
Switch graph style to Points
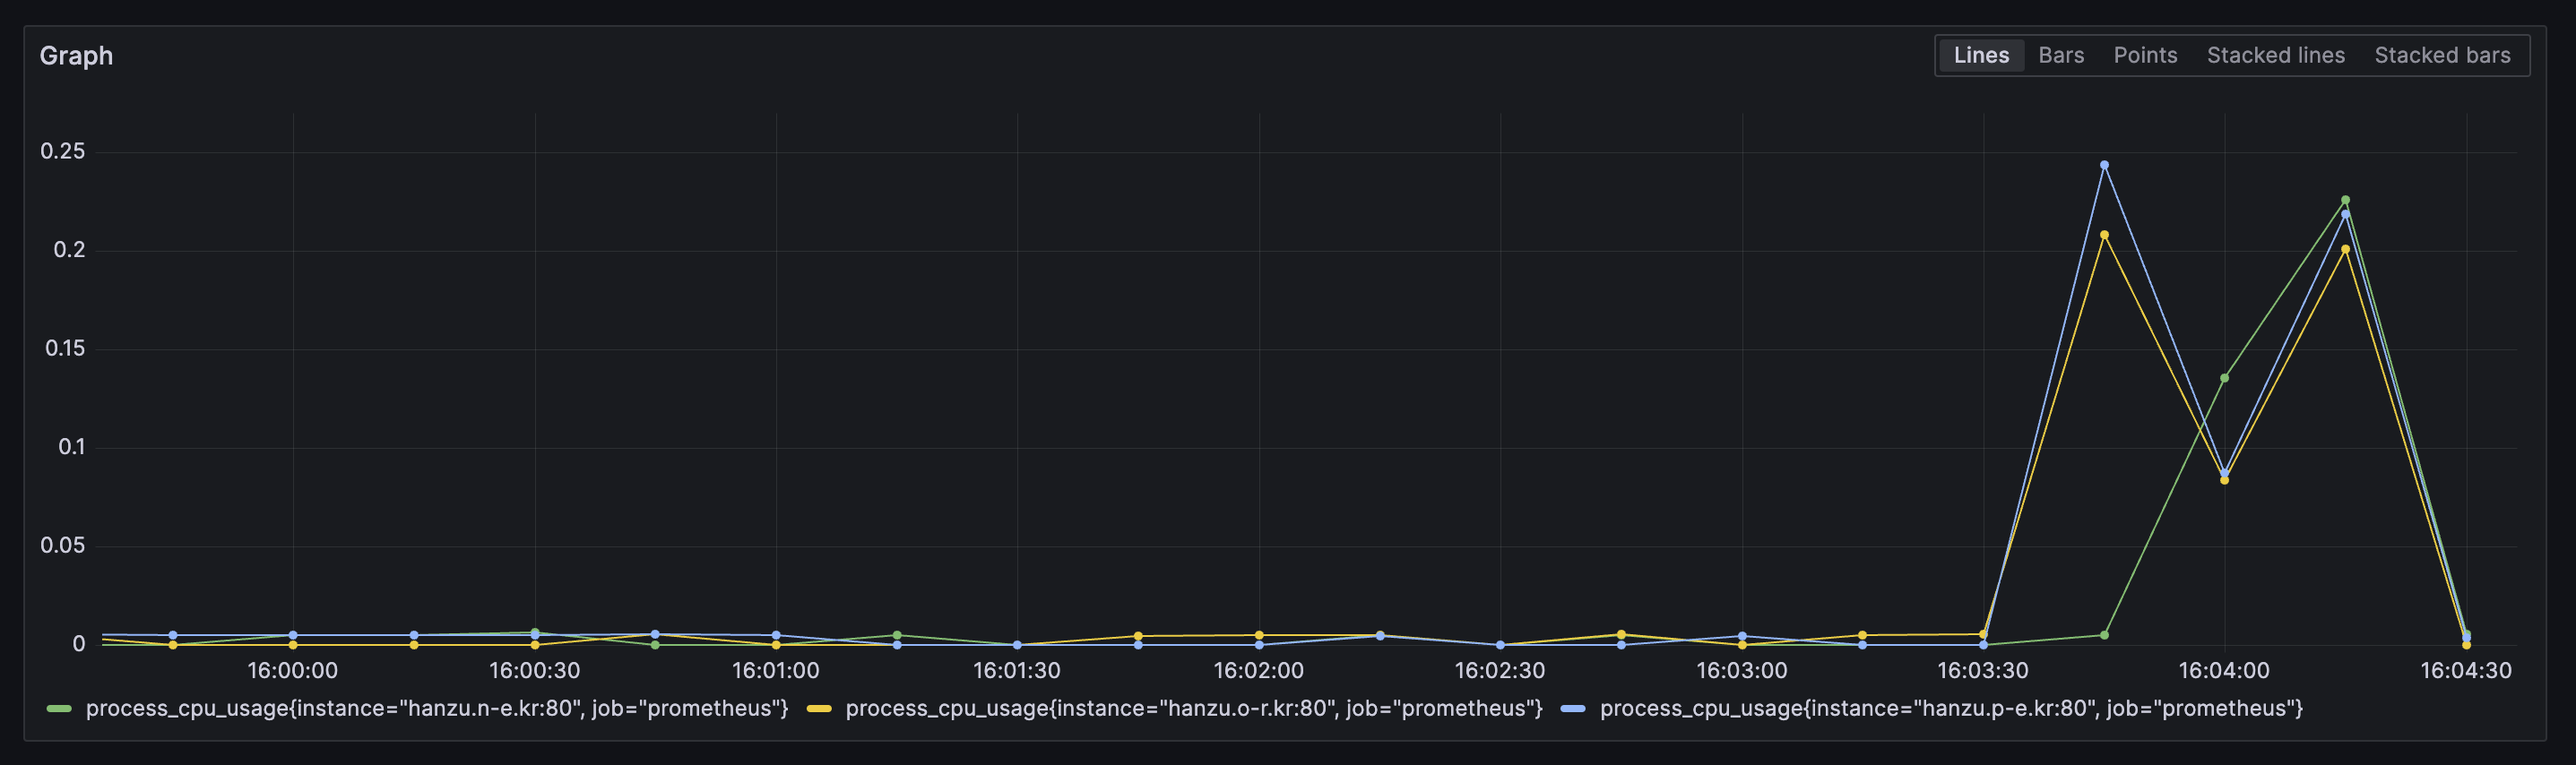[2145, 55]
